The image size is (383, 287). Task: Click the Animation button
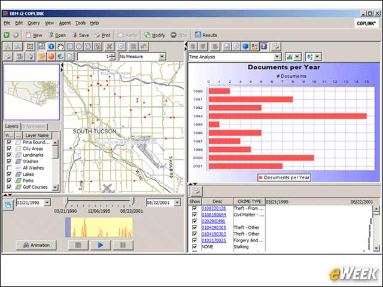click(x=36, y=245)
